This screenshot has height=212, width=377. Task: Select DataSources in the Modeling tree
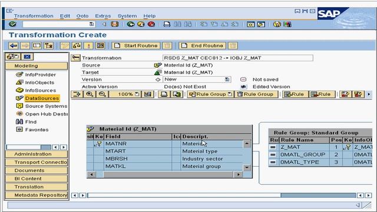[42, 98]
